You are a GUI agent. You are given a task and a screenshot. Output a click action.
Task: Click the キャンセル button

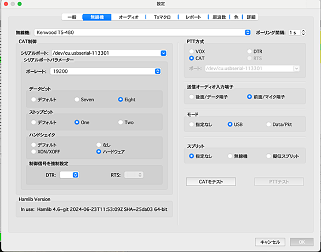click(270, 242)
